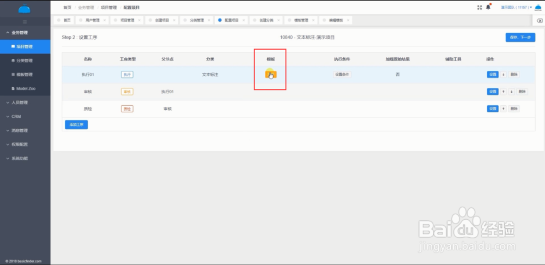Collapse the sidebar with the hamburger icon
This screenshot has width=545, height=265.
click(25, 22)
